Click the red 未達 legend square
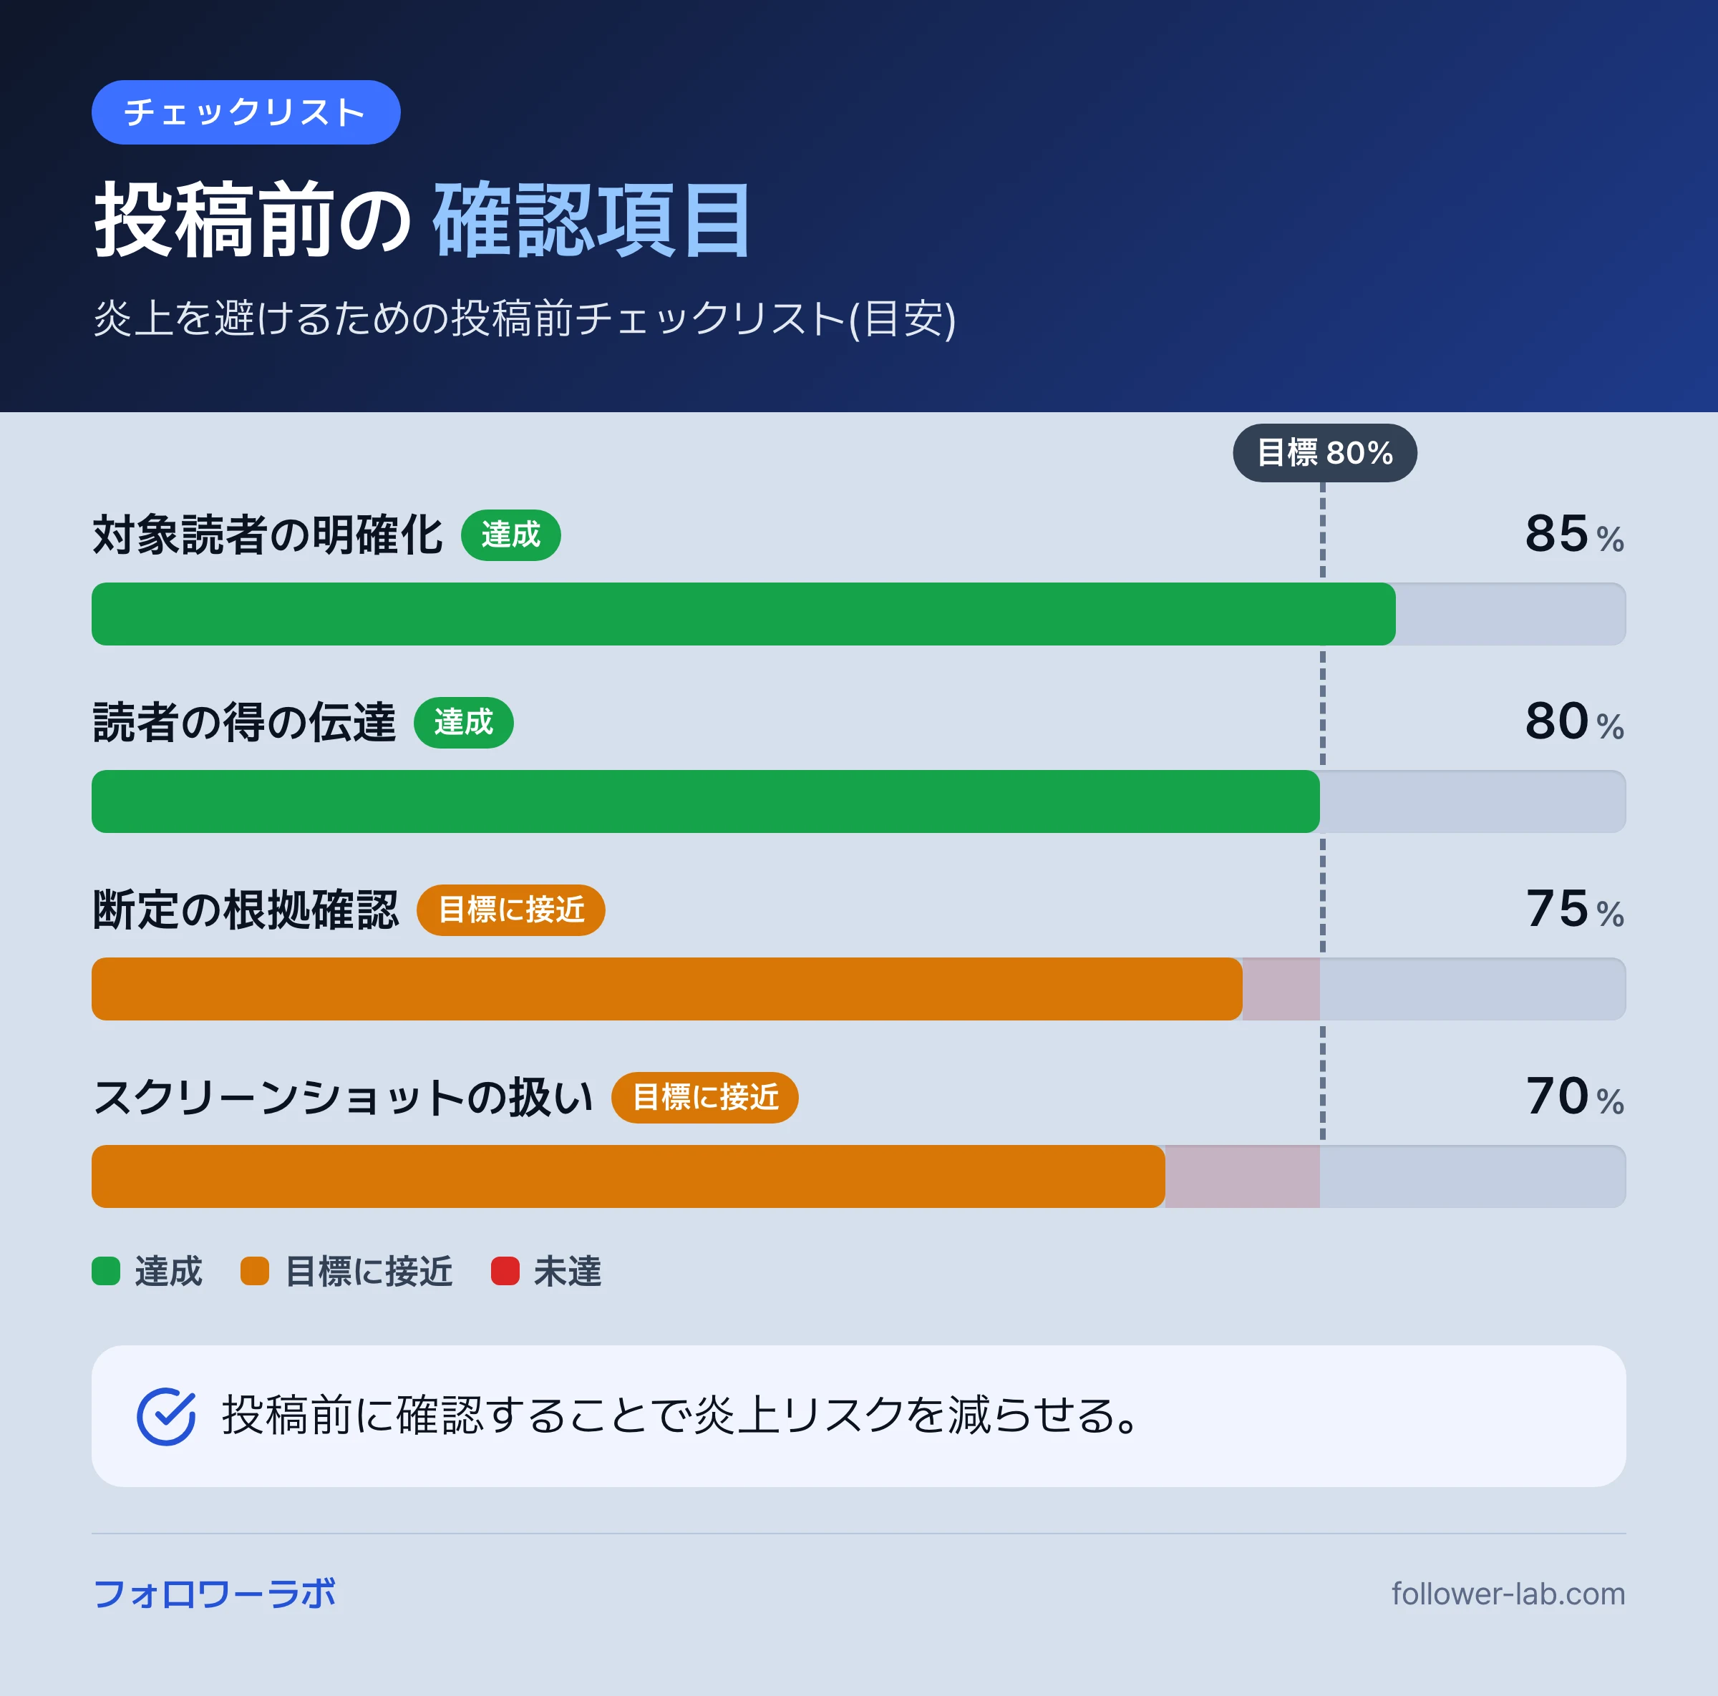 click(x=505, y=1271)
